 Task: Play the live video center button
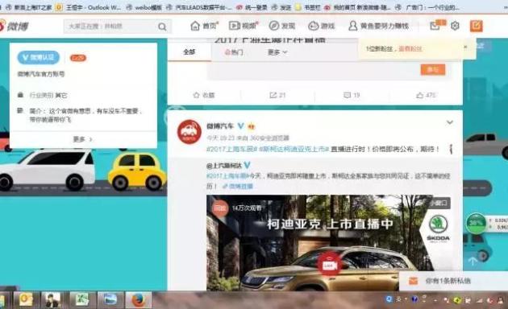point(330,264)
